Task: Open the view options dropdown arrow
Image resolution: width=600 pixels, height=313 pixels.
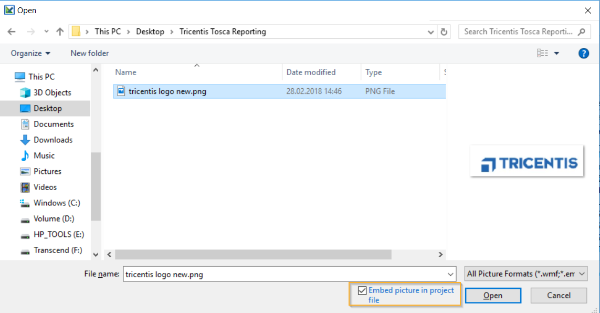Action: 557,53
